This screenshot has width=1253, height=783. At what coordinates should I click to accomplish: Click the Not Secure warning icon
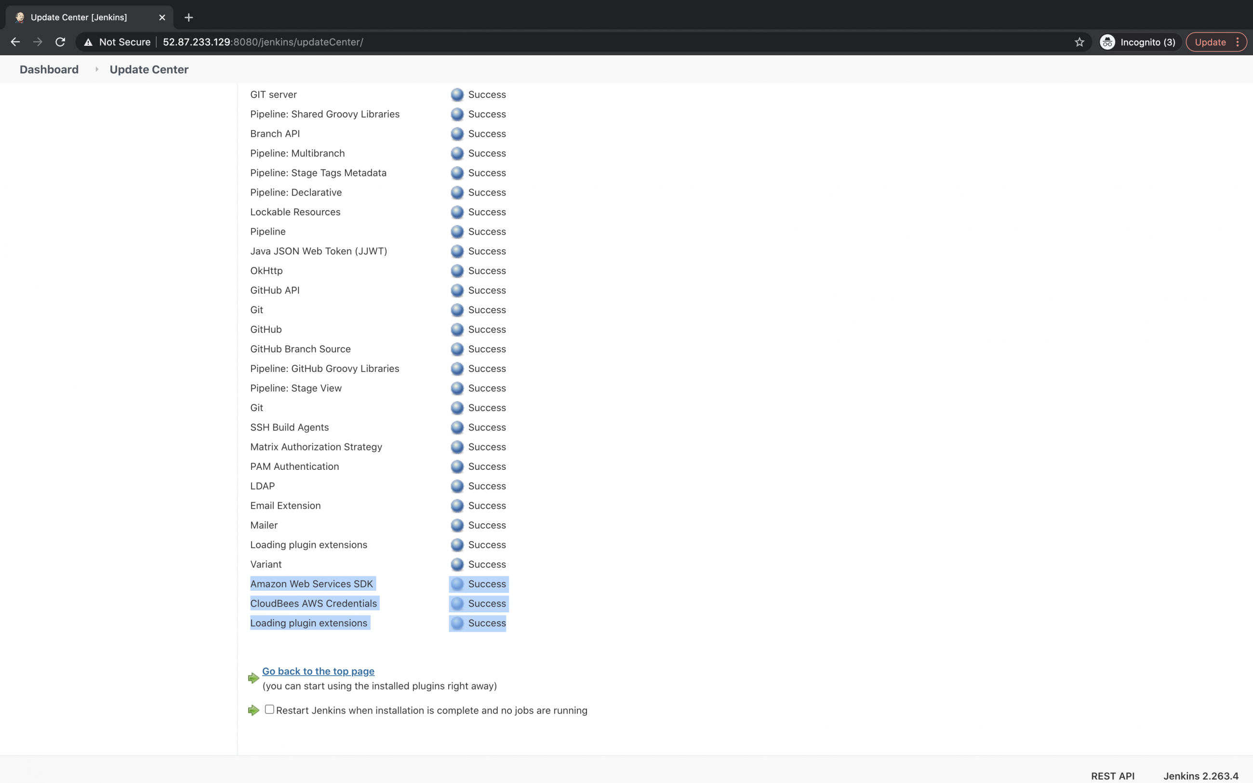(x=88, y=42)
